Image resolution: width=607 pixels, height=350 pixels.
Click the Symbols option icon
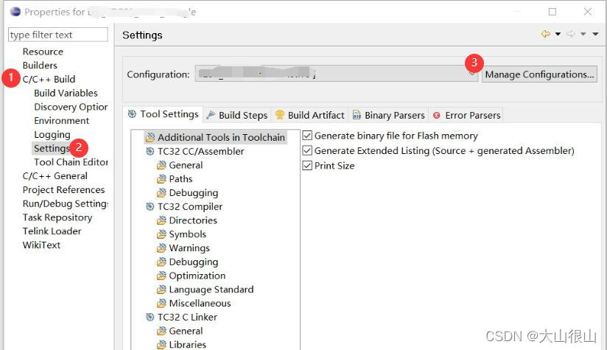pyautogui.click(x=161, y=234)
